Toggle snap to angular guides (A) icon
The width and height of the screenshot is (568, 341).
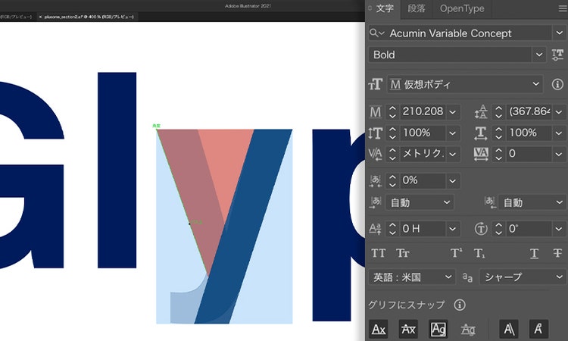(509, 329)
